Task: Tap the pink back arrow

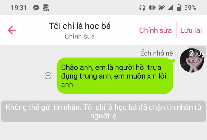Action: coord(12,30)
